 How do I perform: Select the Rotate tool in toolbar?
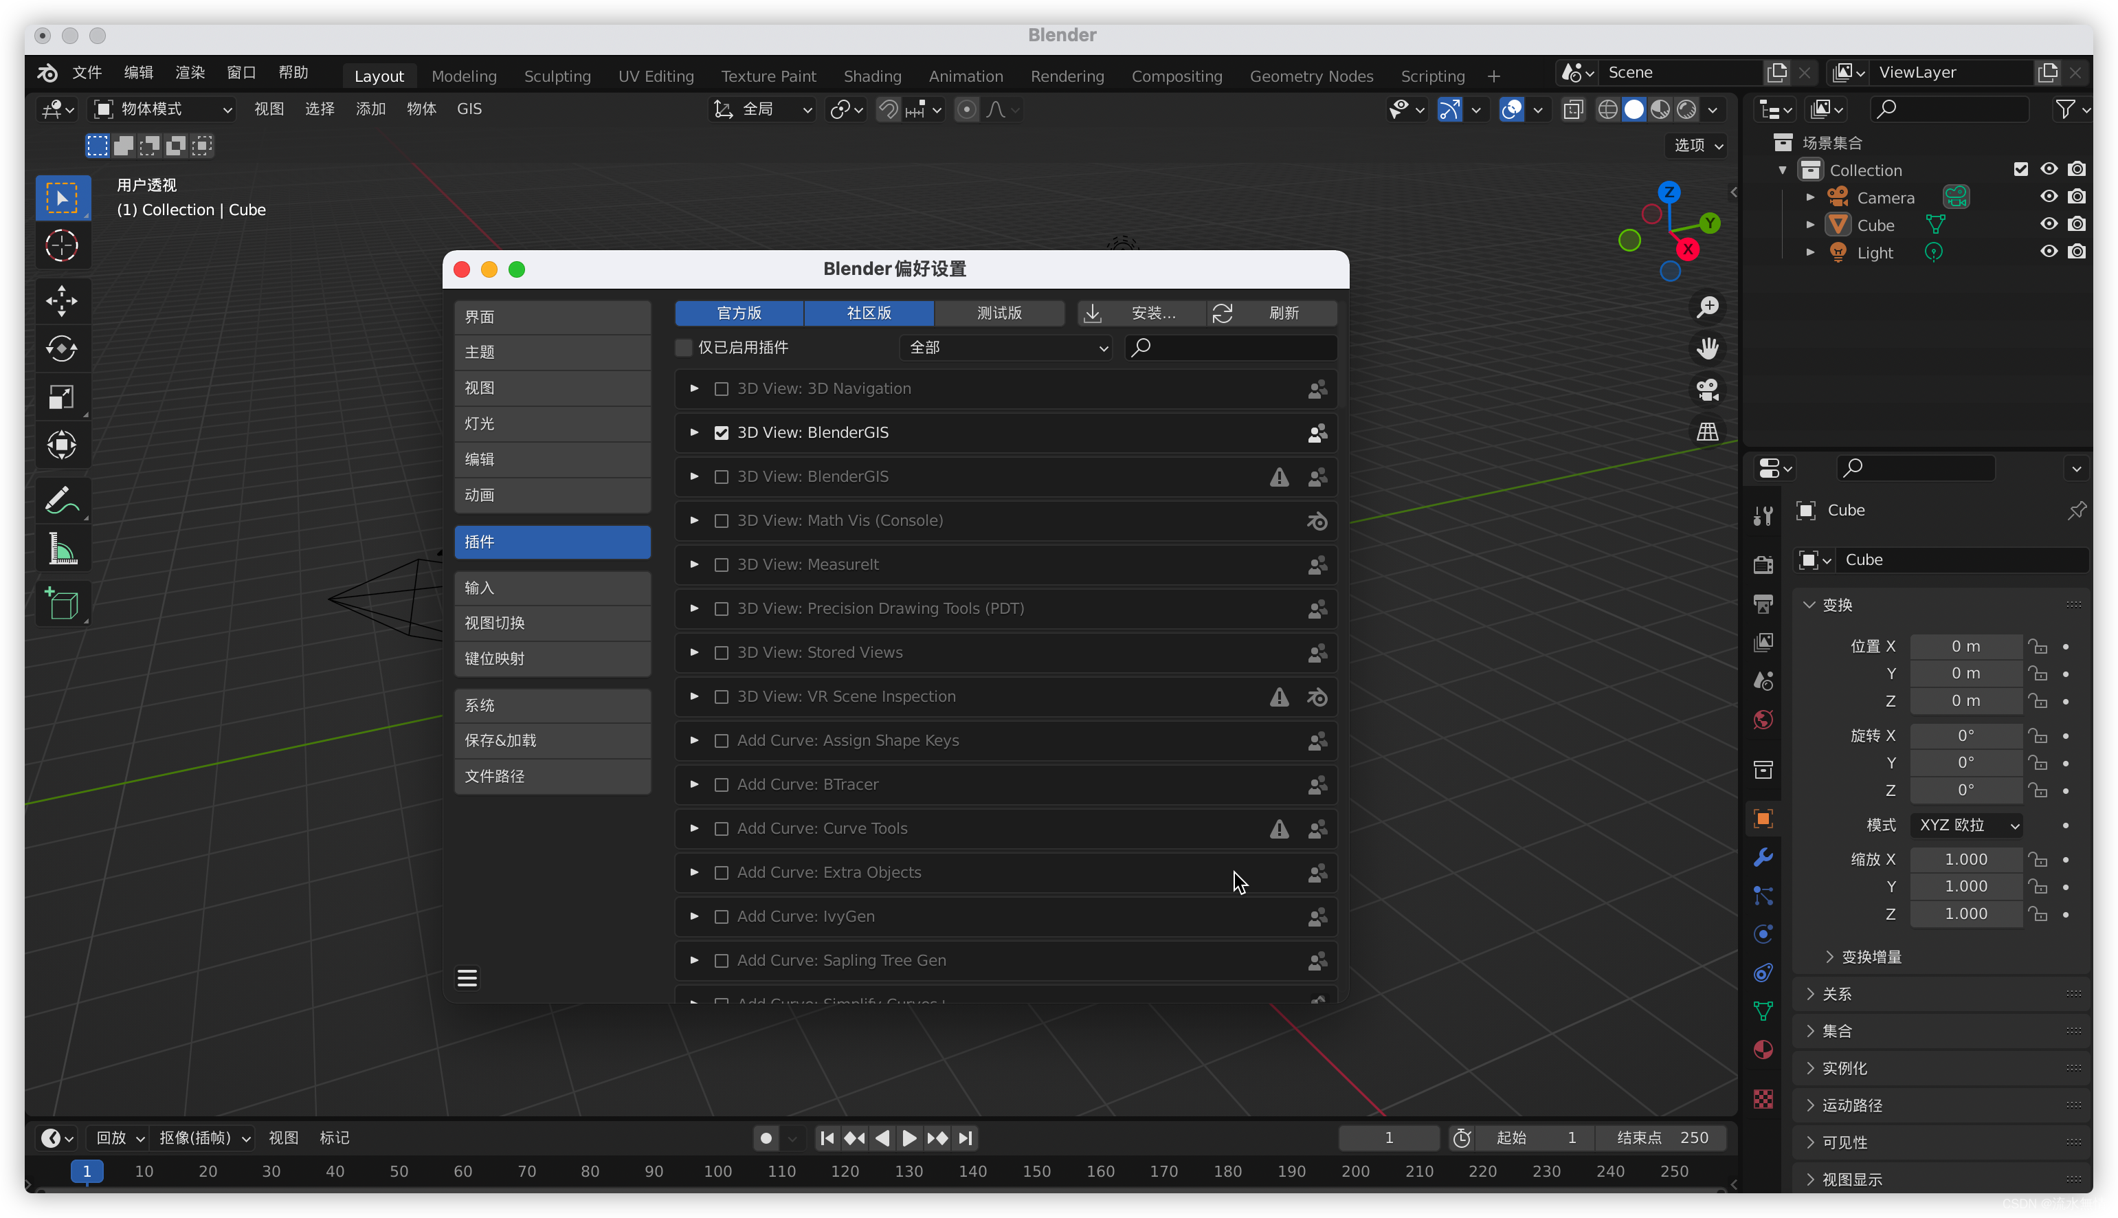[x=61, y=349]
